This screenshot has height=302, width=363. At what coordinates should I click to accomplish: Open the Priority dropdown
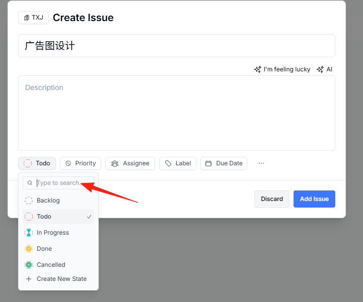coord(81,163)
